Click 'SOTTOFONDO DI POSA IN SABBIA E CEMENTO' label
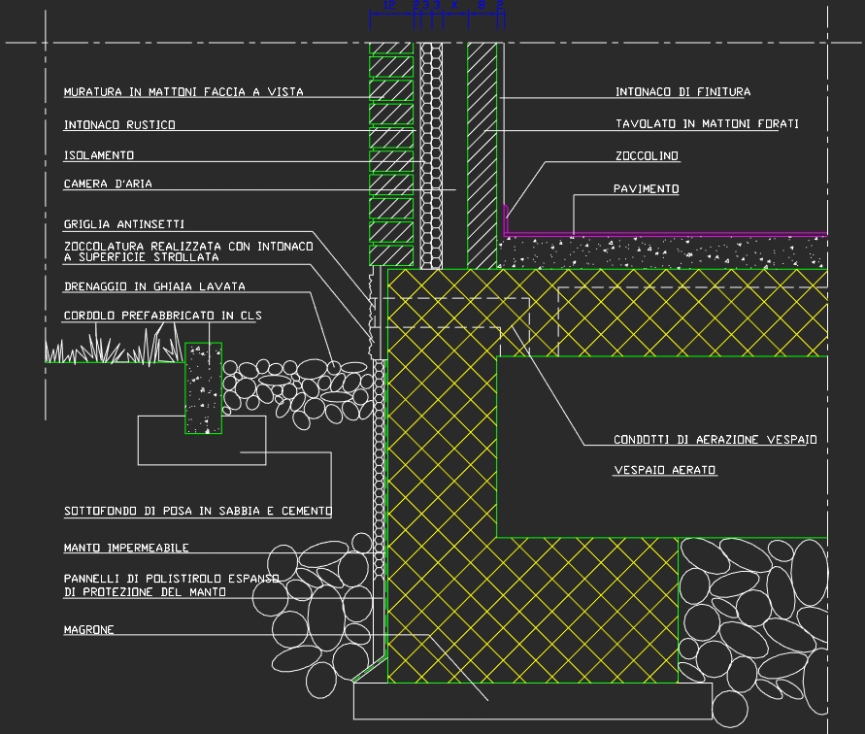This screenshot has height=734, width=865. pyautogui.click(x=198, y=511)
